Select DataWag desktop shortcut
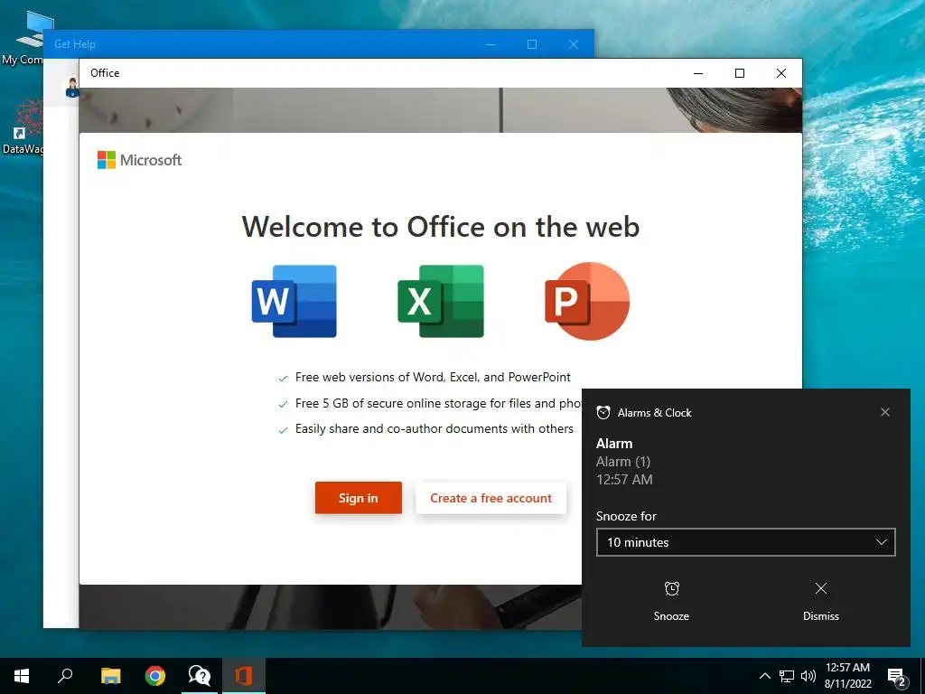The height and width of the screenshot is (694, 925). click(x=23, y=127)
